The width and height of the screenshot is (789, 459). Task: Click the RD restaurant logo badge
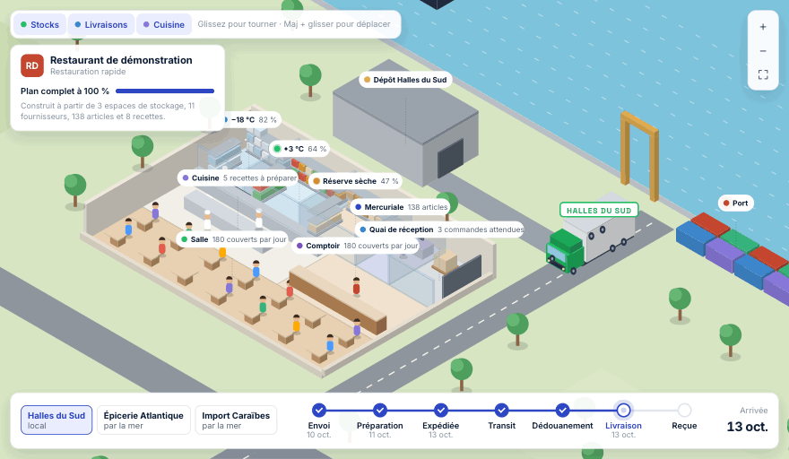click(31, 65)
